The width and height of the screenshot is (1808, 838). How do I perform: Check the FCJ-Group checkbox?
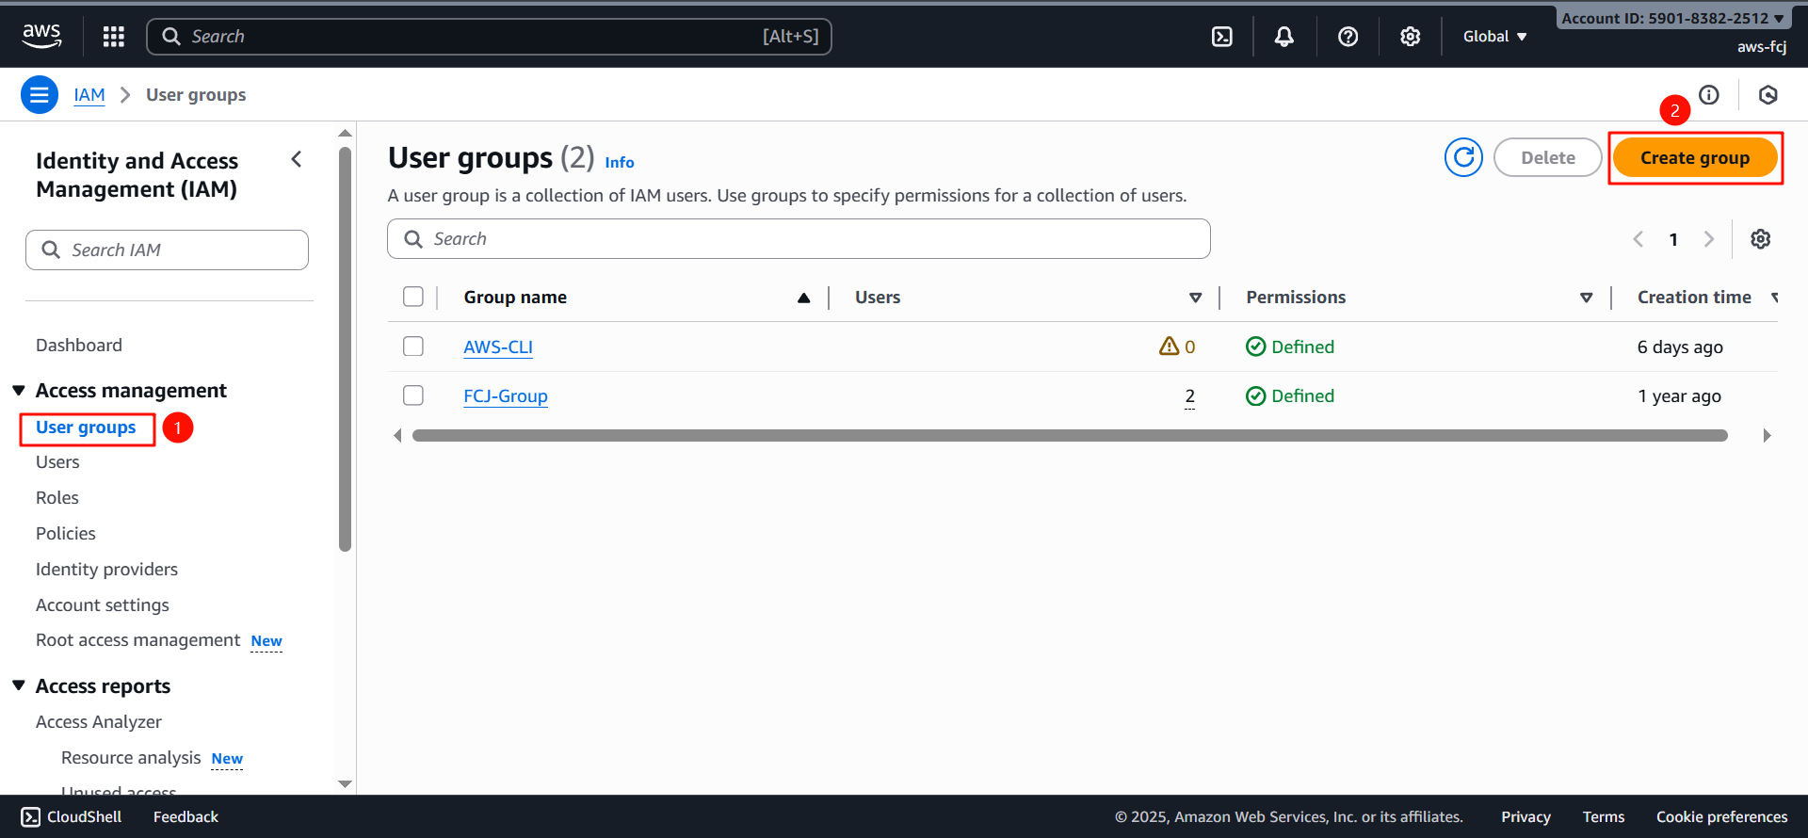click(413, 395)
